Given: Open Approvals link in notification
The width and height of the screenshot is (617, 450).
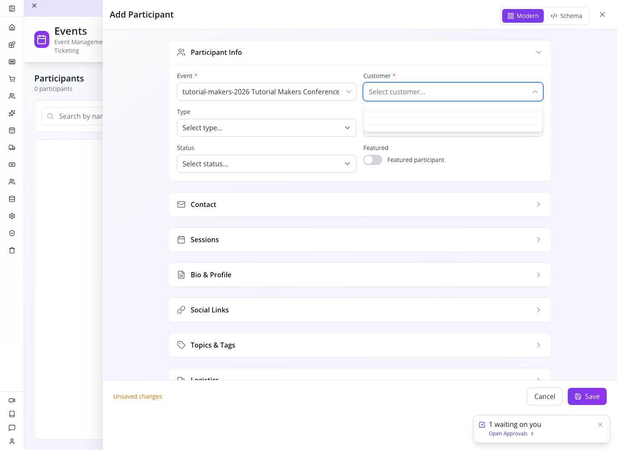Looking at the screenshot, I should pos(511,434).
